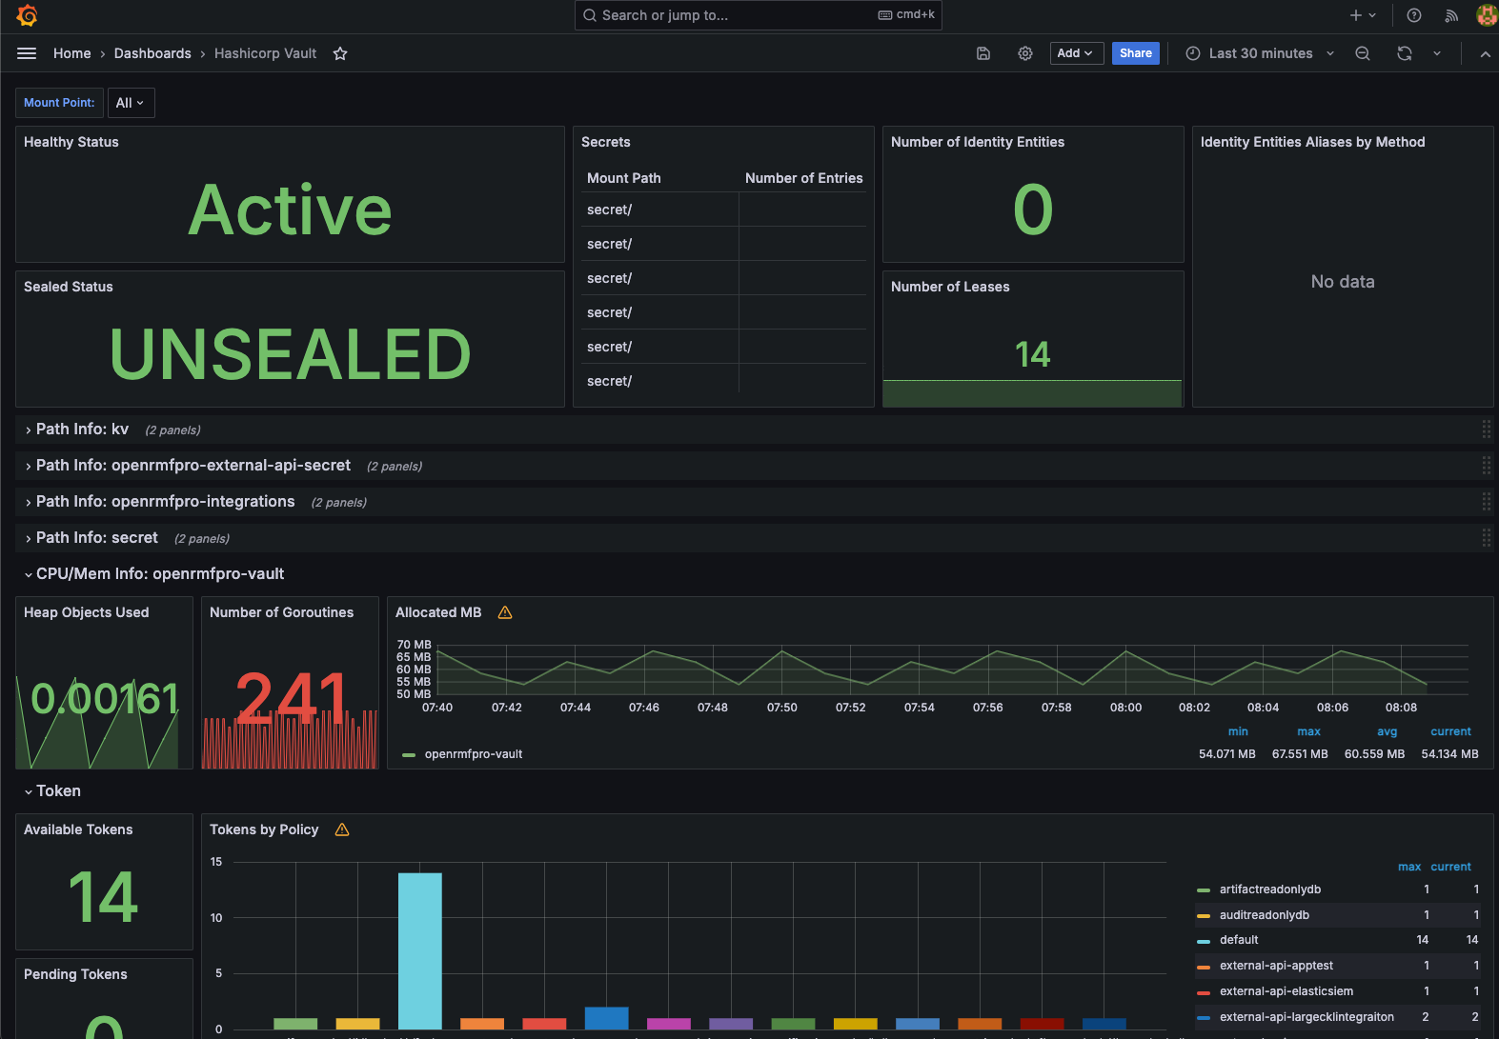Sort Secrets table by Mount Path
1499x1039 pixels.
(624, 178)
